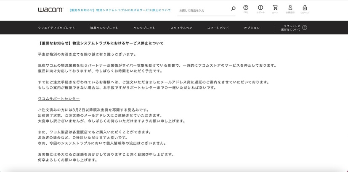Click the question-mark icon beside タブレットの選び方
Viewport: 348px width, 172px height.
(x=305, y=28)
